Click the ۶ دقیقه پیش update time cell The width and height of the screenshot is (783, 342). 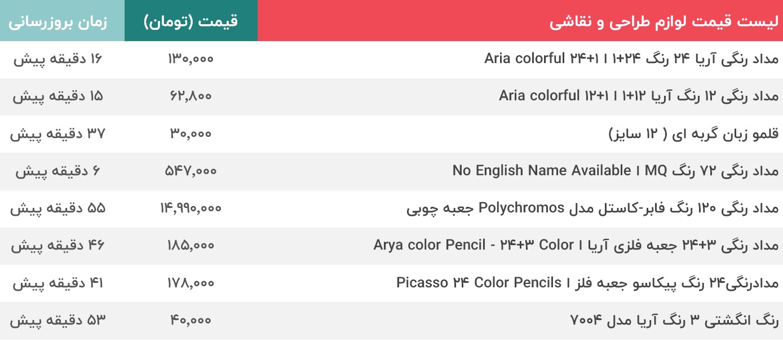pyautogui.click(x=58, y=171)
